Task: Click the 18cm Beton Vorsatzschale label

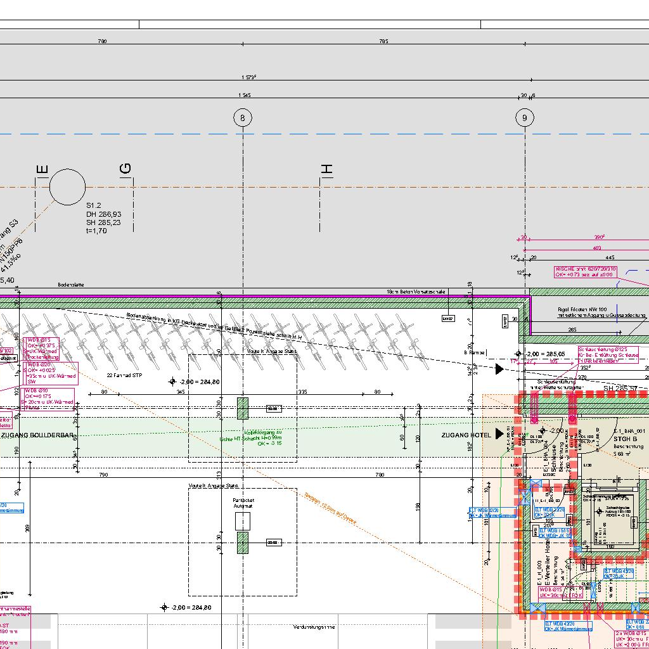Action: pos(416,292)
